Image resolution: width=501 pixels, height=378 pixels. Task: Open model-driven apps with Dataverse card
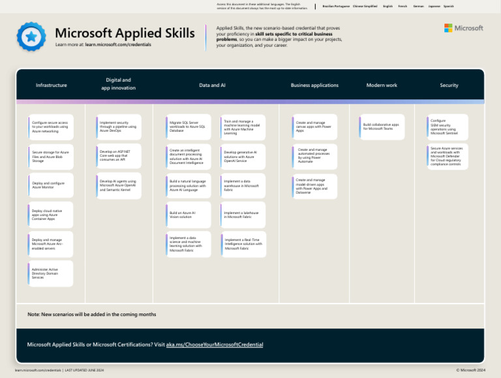pyautogui.click(x=314, y=187)
